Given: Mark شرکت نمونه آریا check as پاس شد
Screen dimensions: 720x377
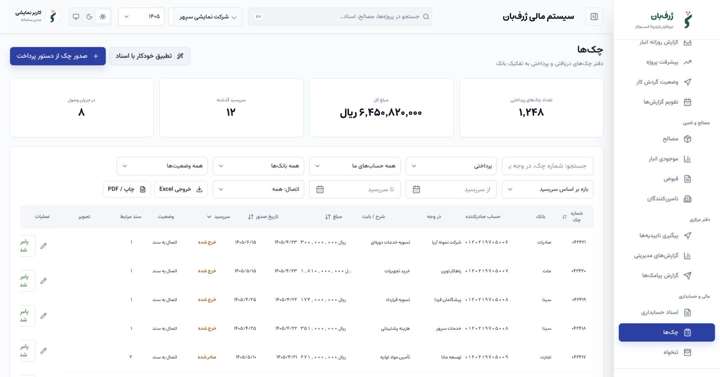Looking at the screenshot, I should click(27, 246).
